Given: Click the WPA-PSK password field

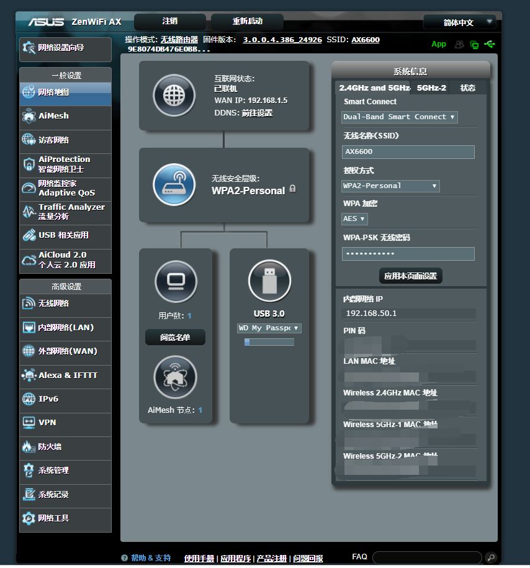Looking at the screenshot, I should coord(408,253).
